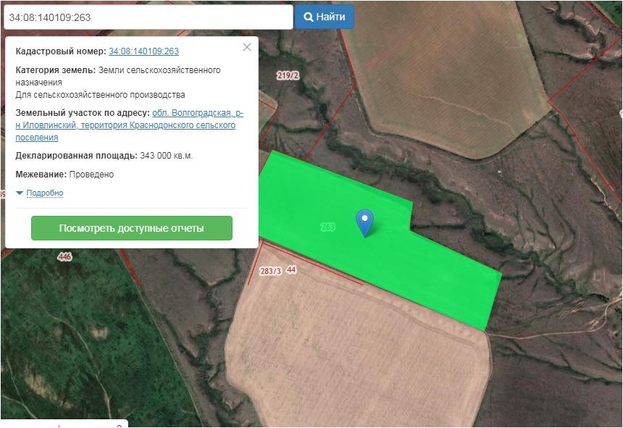Image resolution: width=623 pixels, height=428 pixels.
Task: Open the 34:08:140109:263 cadastral number link
Action: point(143,51)
